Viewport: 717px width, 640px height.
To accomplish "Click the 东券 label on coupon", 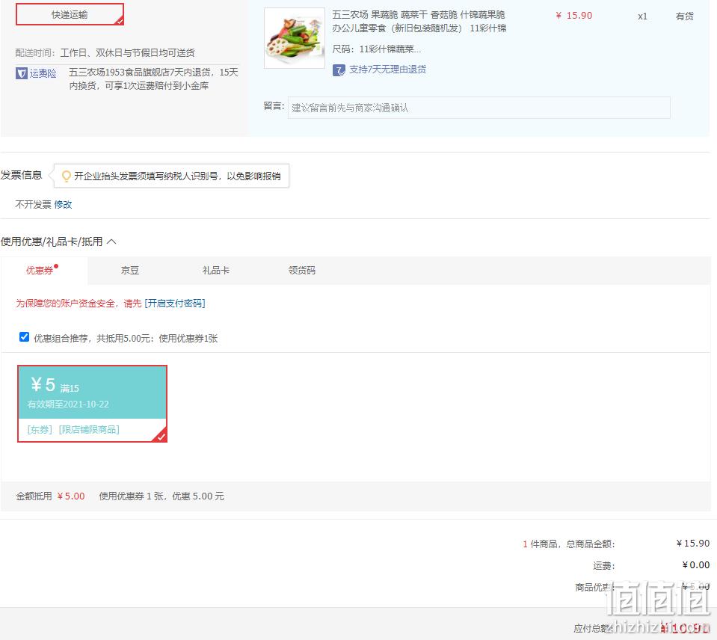I will click(40, 430).
